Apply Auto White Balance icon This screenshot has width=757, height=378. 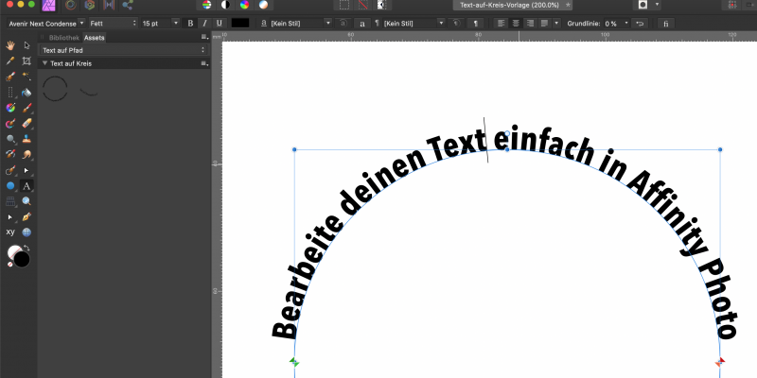pos(263,5)
